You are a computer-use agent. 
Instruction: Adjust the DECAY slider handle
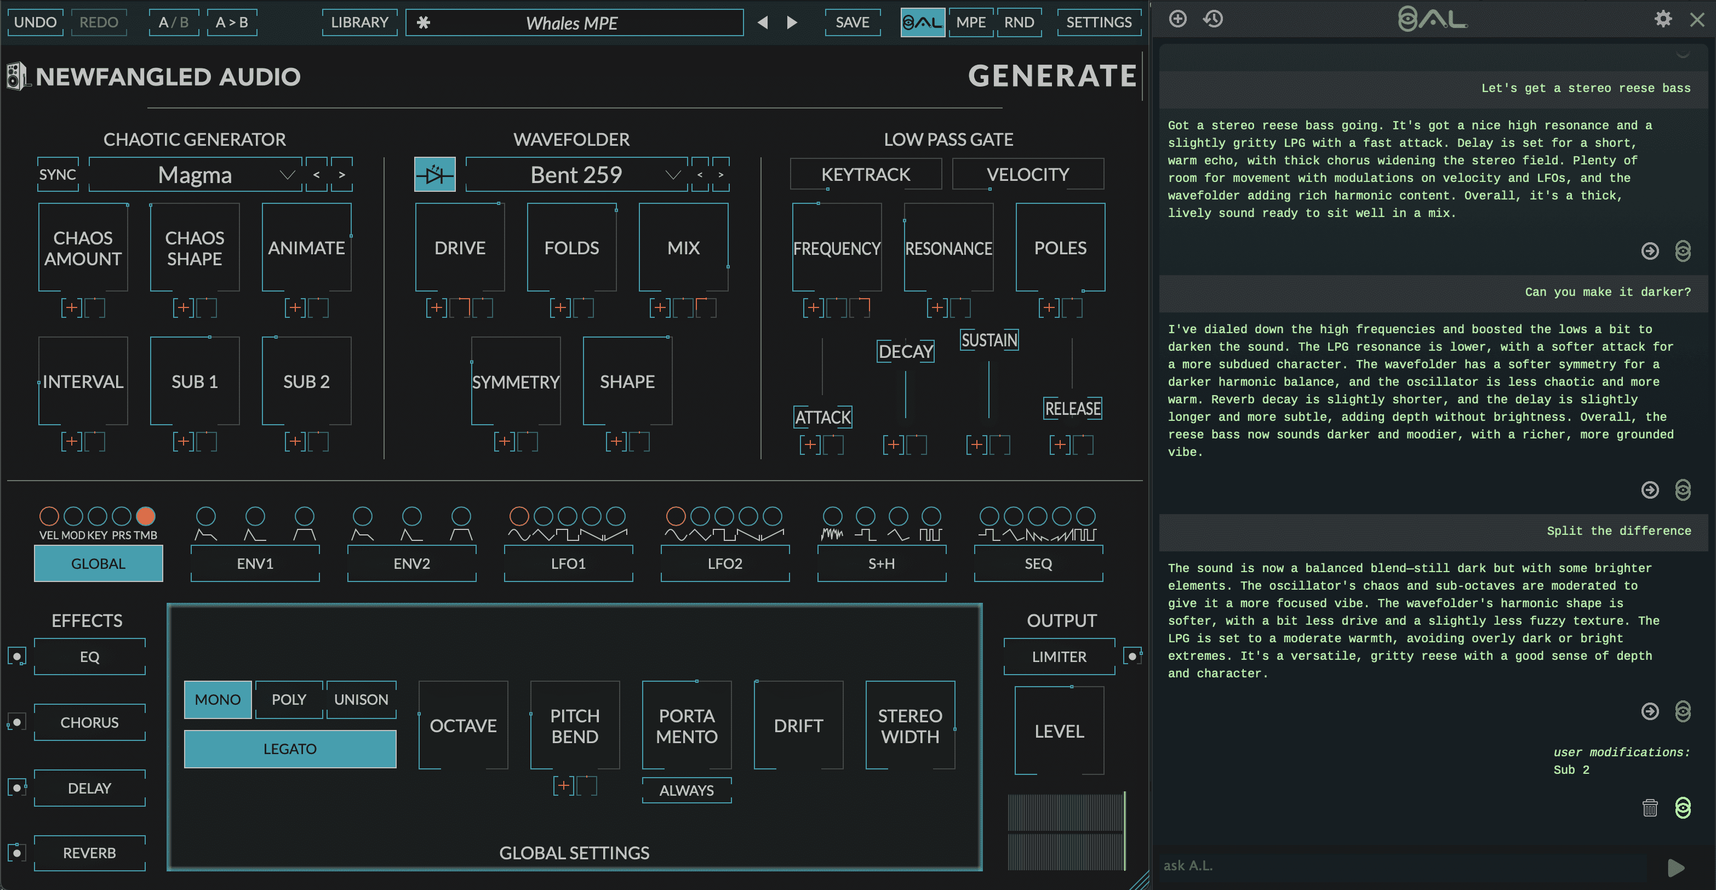tap(905, 352)
